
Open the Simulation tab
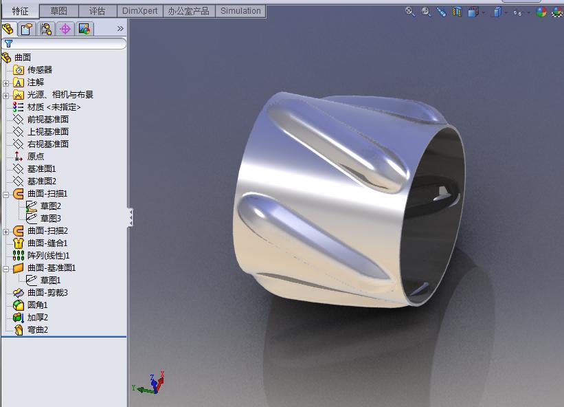[x=240, y=11]
